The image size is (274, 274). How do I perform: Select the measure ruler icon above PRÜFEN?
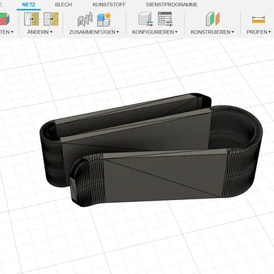pyautogui.click(x=258, y=19)
